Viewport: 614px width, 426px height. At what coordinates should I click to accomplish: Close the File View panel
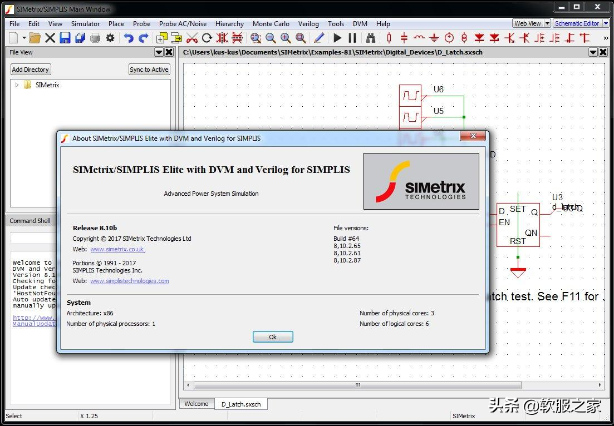tap(169, 52)
